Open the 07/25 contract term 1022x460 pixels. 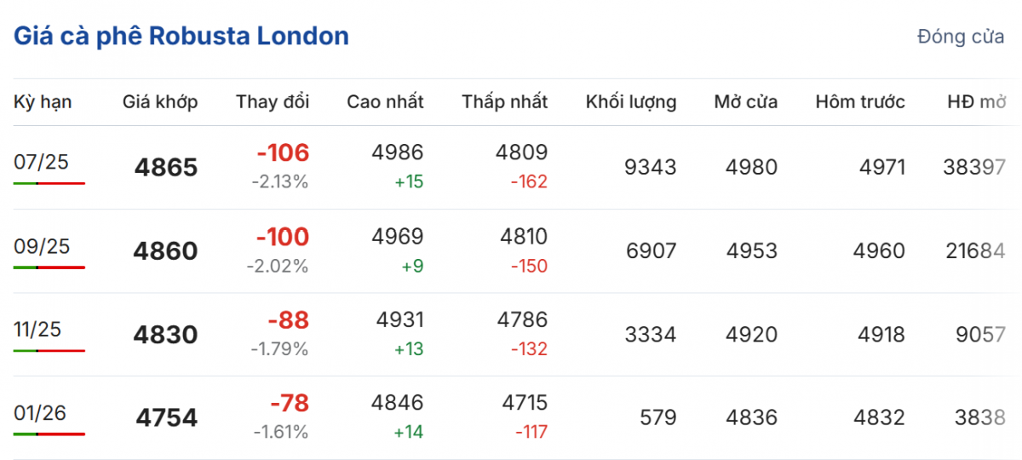coord(39,162)
